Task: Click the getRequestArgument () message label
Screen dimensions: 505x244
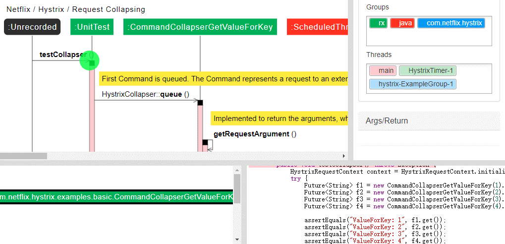Action: [255, 134]
